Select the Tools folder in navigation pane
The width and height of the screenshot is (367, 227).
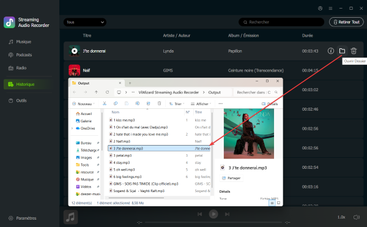[83, 165]
